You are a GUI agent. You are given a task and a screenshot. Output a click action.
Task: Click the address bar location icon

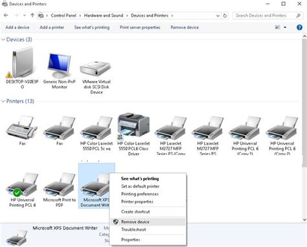click(41, 16)
